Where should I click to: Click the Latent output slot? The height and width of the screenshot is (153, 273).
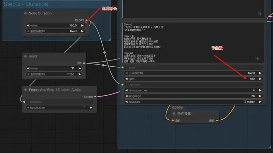click(x=95, y=97)
